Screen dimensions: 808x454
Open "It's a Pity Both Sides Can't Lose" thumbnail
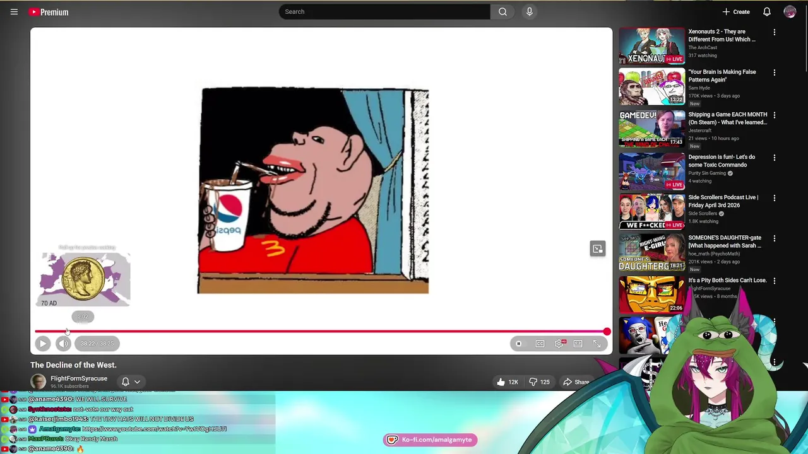[x=651, y=294]
